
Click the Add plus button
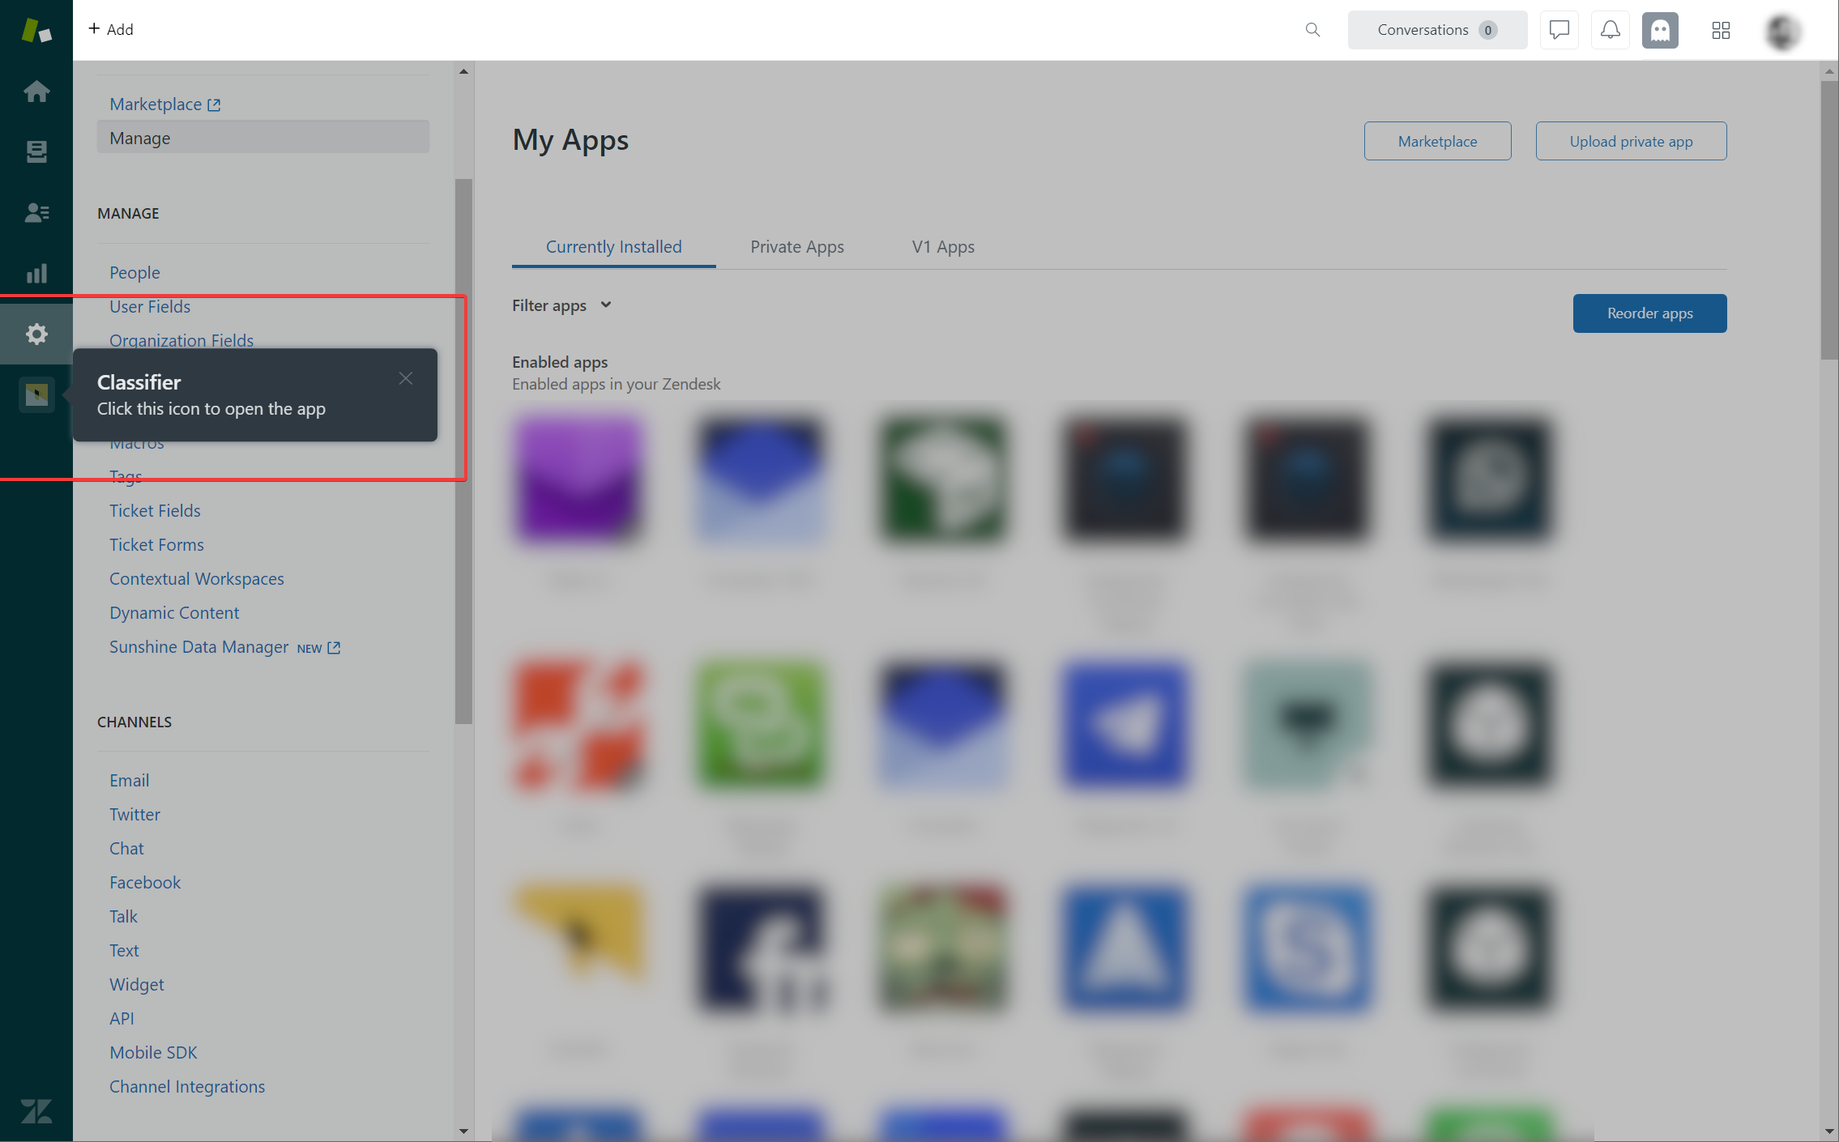click(x=111, y=29)
